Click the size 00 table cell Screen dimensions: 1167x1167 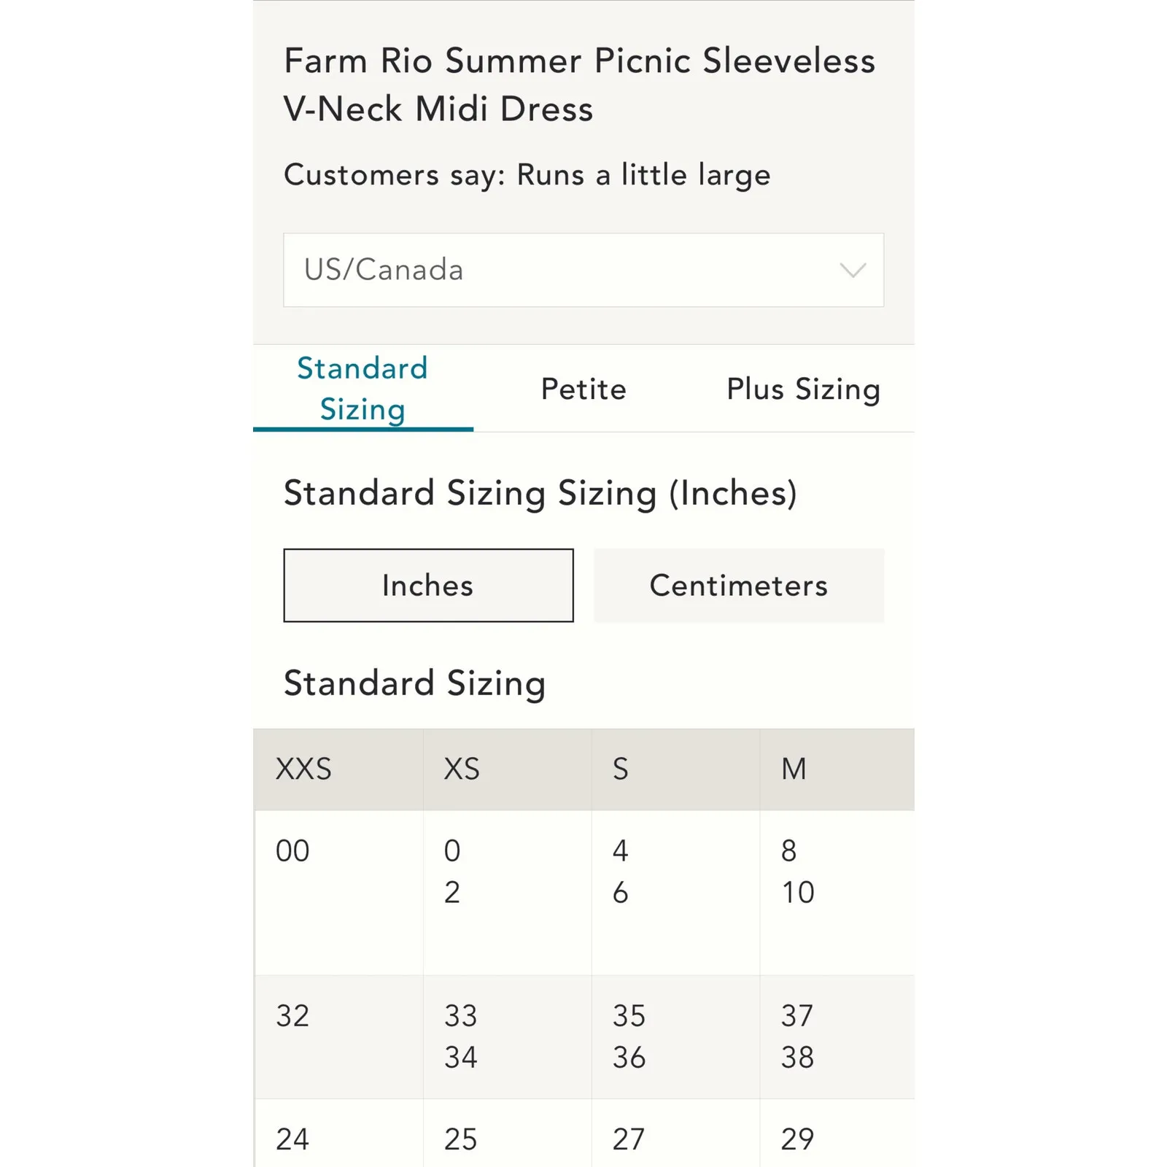[x=292, y=850]
